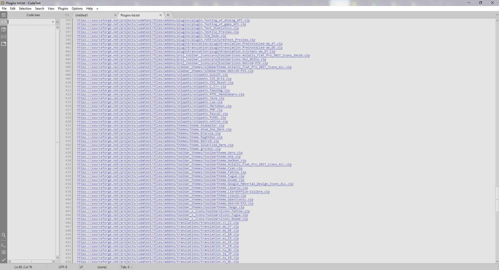Image resolution: width=499 pixels, height=270 pixels.
Task: Open the File menu
Action: point(4,9)
